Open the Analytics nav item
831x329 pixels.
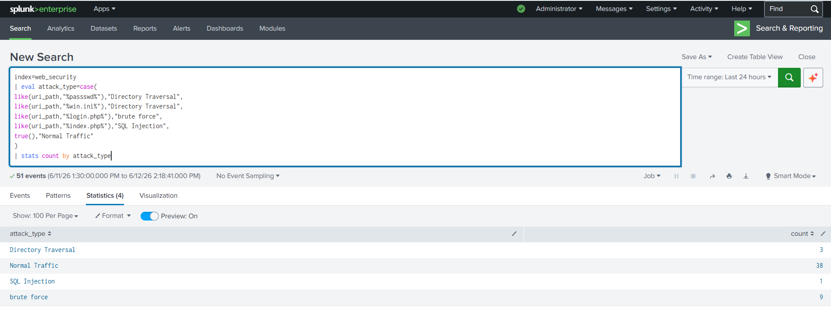[x=60, y=28]
